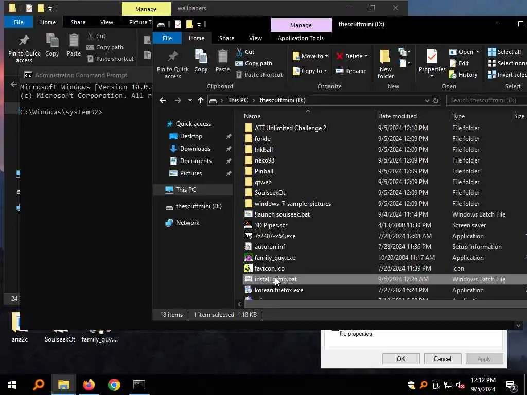Open the recent locations dropdown arrow

coord(190,100)
